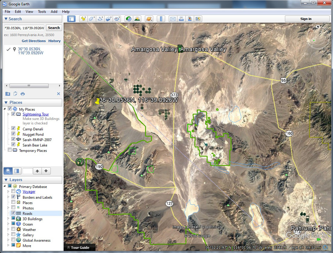Expand the 3D Buildings layer

[8, 218]
